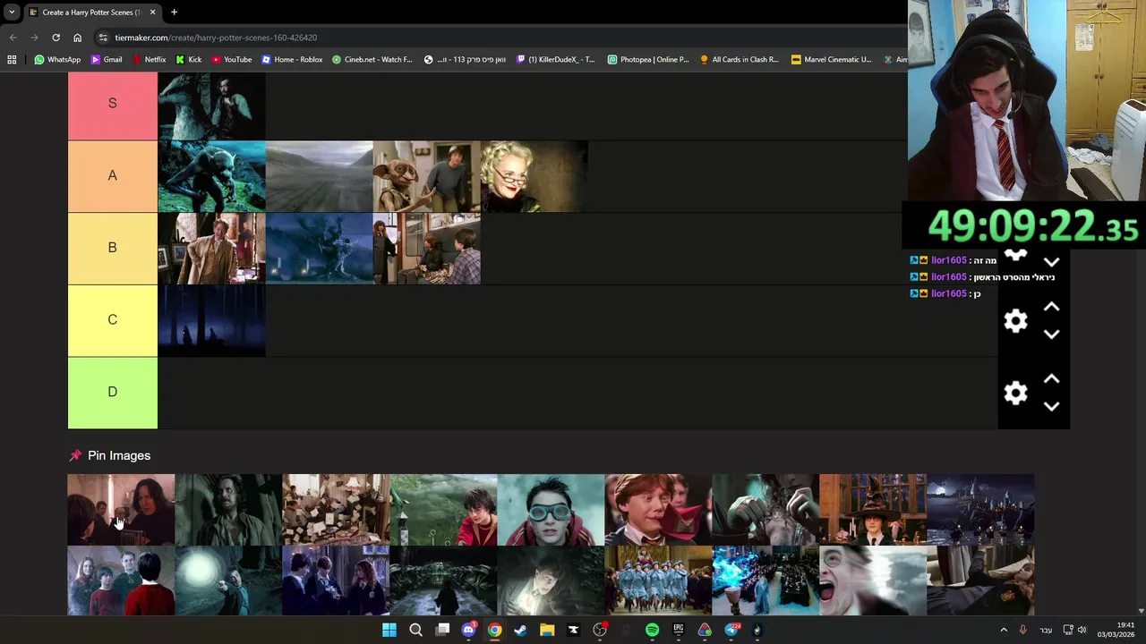Click the browser back arrow
This screenshot has width=1146, height=644.
[x=13, y=38]
